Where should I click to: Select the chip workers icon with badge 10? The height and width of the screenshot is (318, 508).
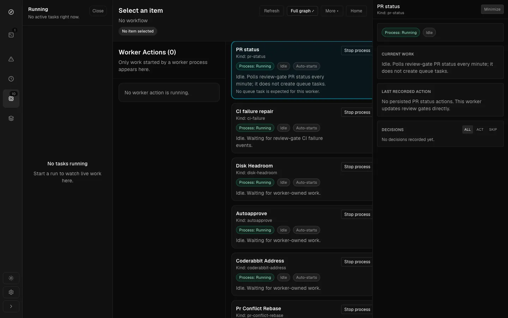tap(11, 99)
